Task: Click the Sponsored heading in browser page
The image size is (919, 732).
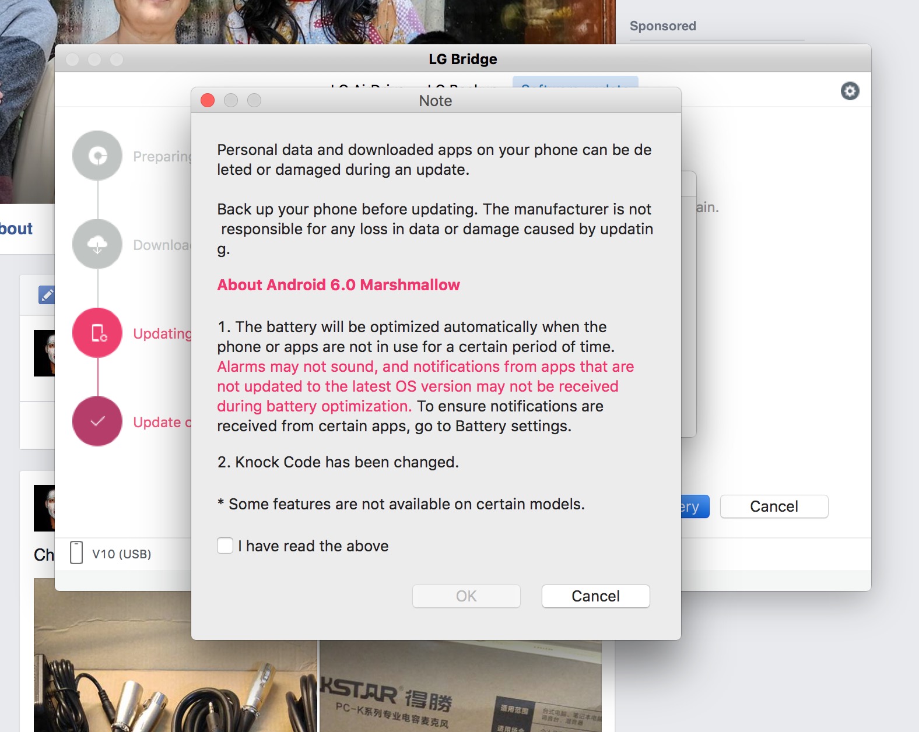Action: click(662, 26)
